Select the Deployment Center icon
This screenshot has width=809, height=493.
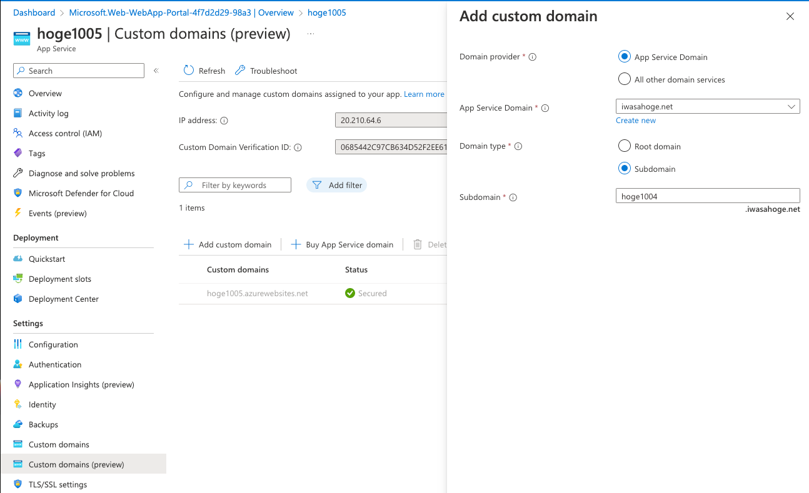(17, 299)
